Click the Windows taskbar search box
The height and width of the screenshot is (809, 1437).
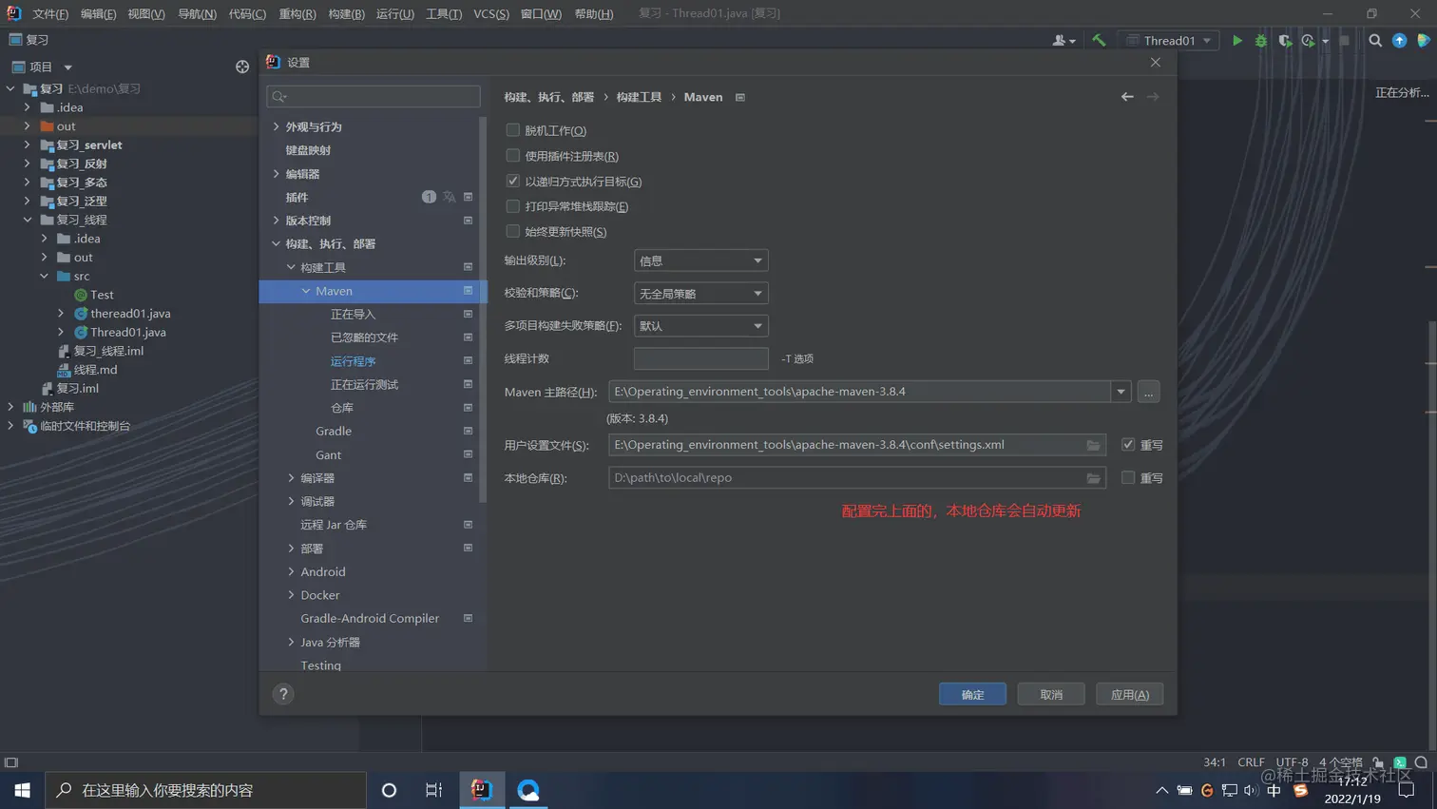point(205,790)
